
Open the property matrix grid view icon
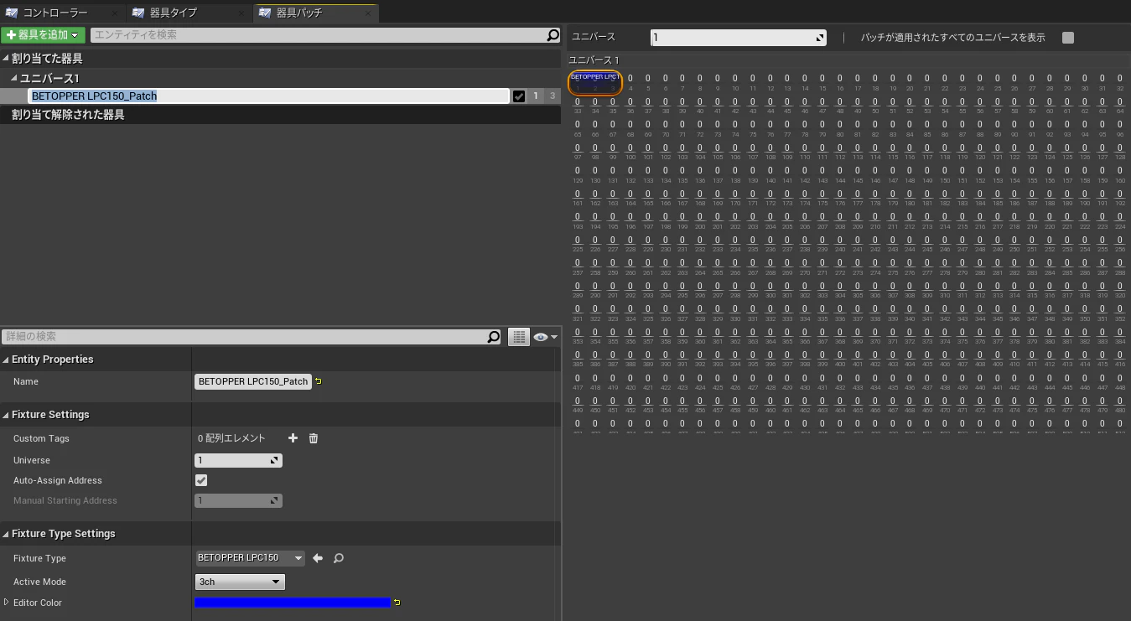pos(519,337)
